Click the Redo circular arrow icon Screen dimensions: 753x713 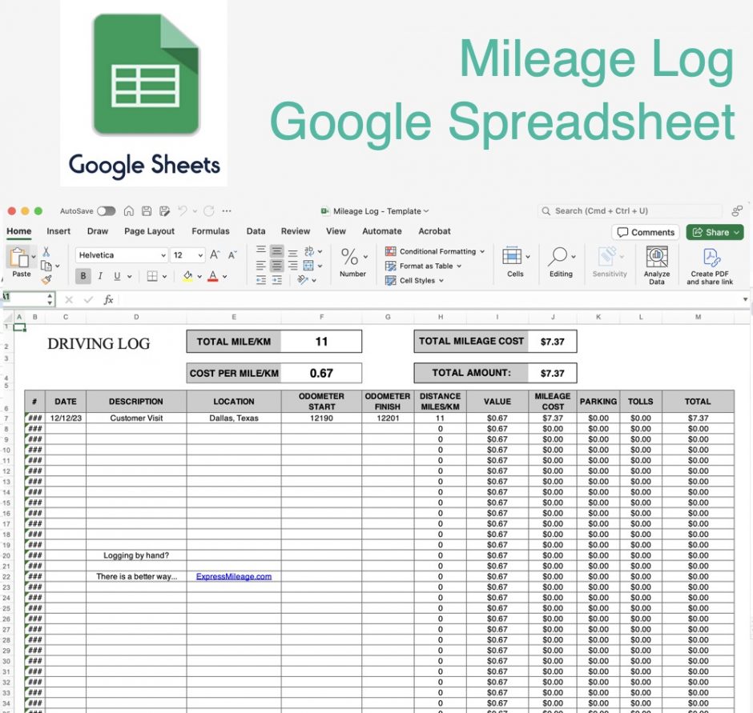point(209,211)
